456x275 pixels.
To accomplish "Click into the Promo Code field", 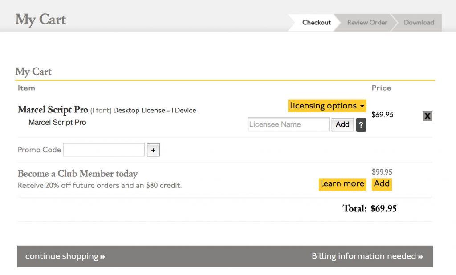I will point(104,150).
